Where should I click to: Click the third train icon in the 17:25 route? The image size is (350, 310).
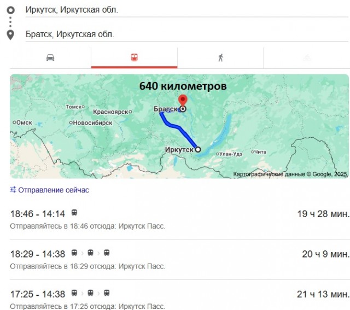[x=107, y=293]
